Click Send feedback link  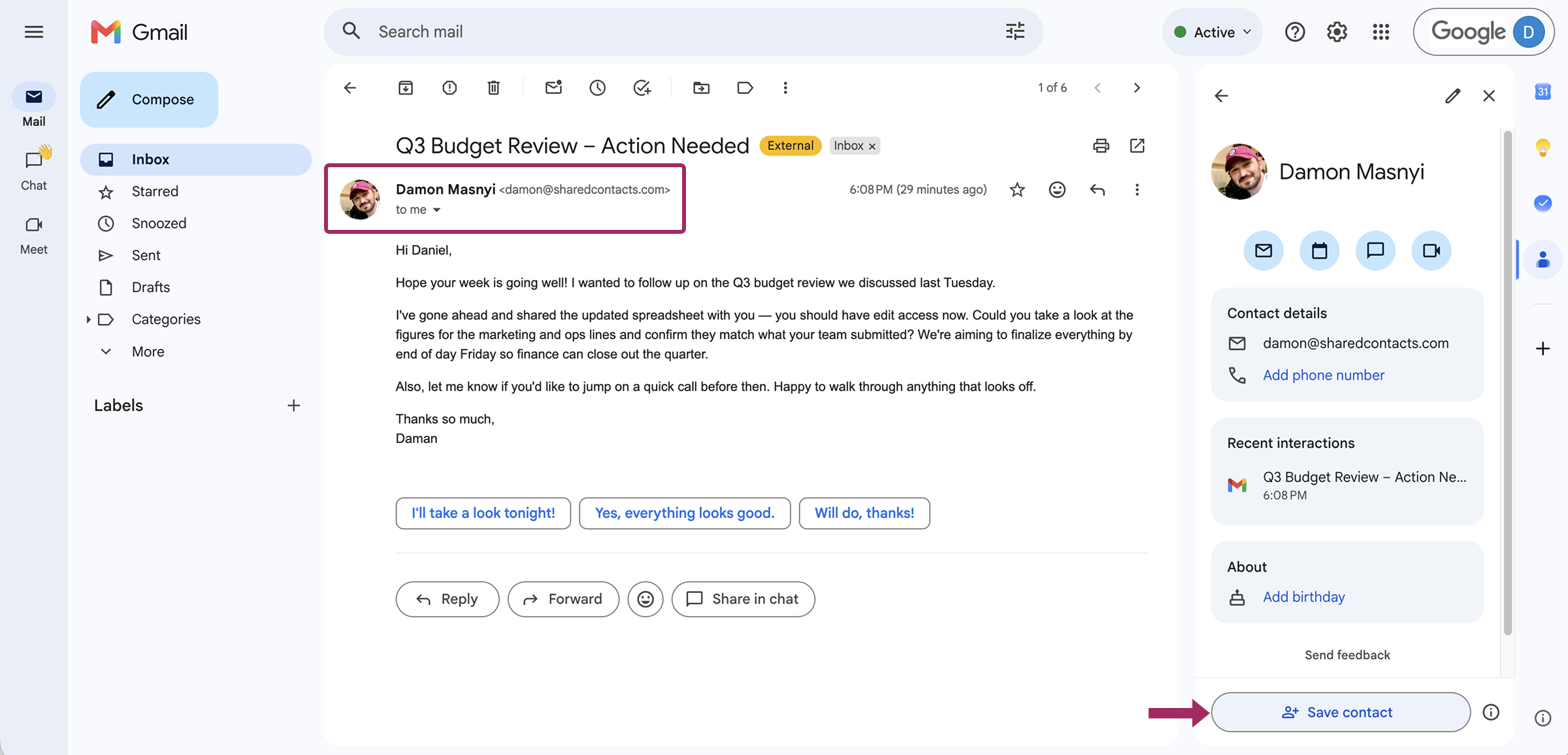1347,655
